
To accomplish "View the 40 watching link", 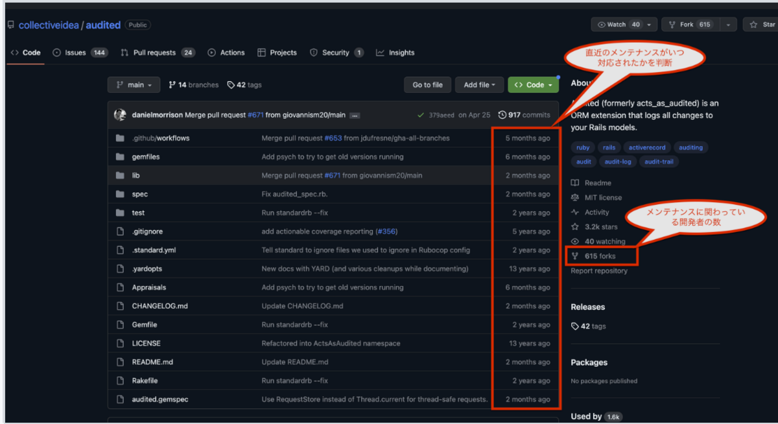I will (598, 241).
